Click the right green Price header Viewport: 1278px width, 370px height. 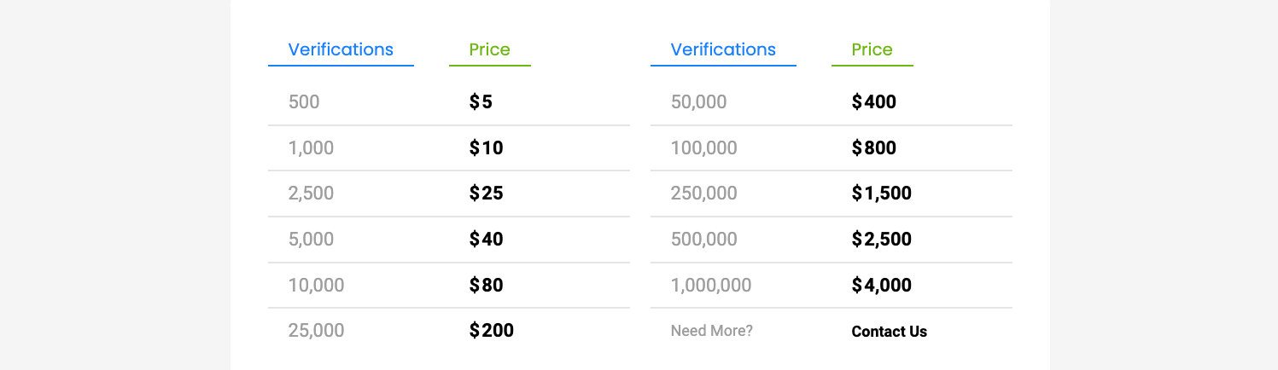(x=872, y=49)
